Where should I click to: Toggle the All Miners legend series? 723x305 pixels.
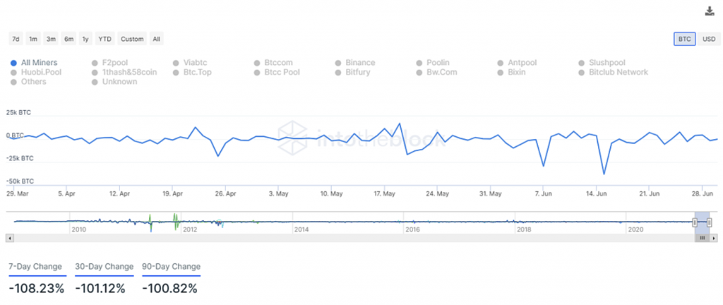tap(39, 63)
